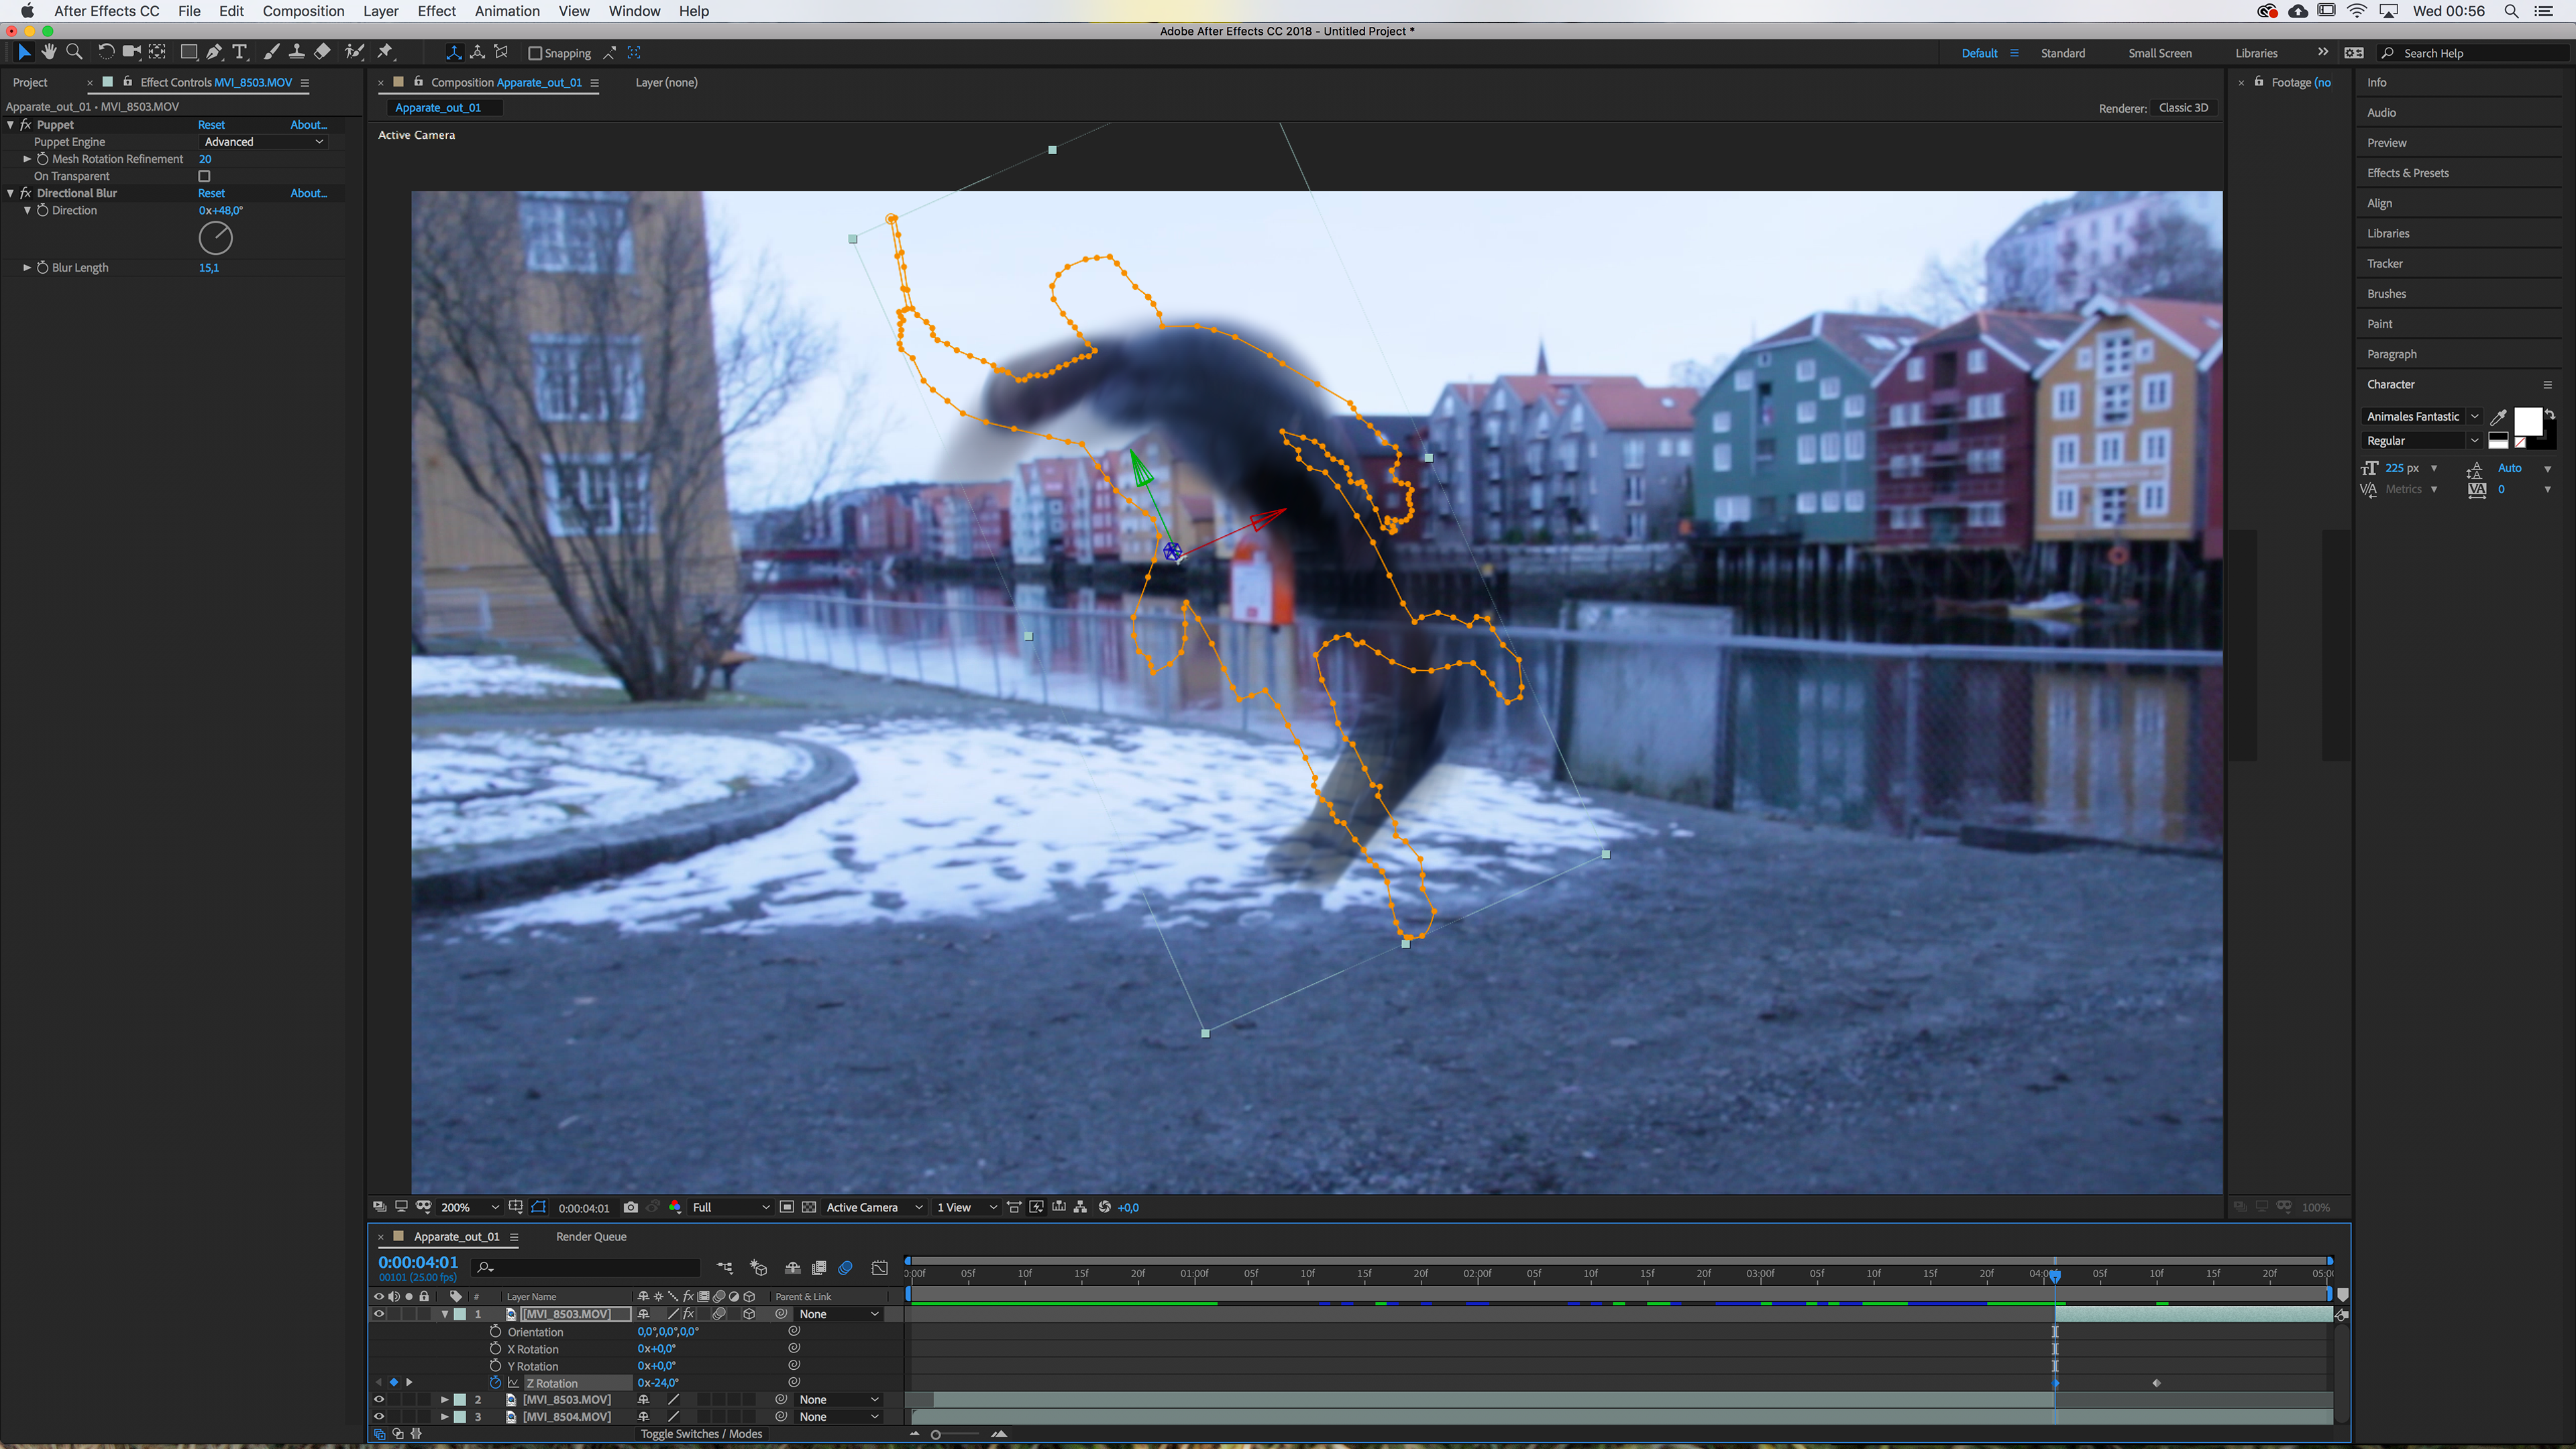Select the Rotation tool
The width and height of the screenshot is (2576, 1449).
coord(105,52)
